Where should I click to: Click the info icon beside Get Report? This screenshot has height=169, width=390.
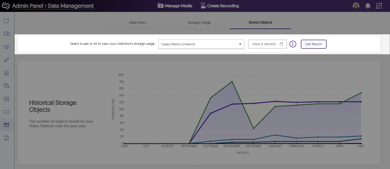click(x=293, y=44)
